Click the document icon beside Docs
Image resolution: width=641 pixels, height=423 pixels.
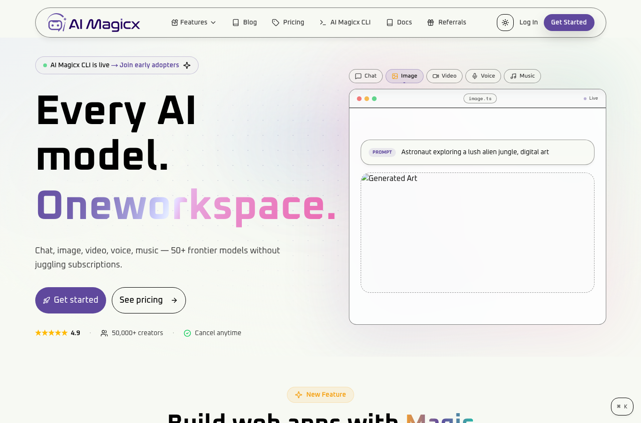pos(390,23)
